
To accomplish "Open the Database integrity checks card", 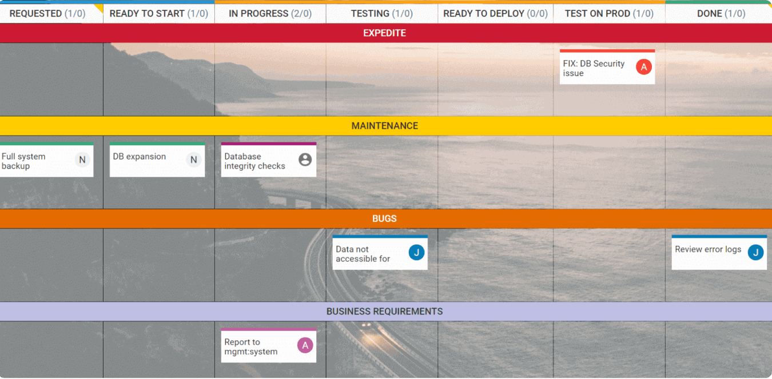I will click(257, 161).
